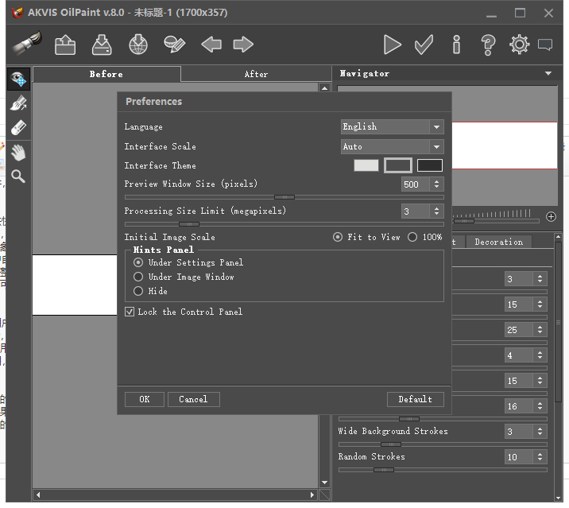Screen dimensions: 569x508
Task: Click the Navigator zoom-in plus icon
Action: coord(551,217)
